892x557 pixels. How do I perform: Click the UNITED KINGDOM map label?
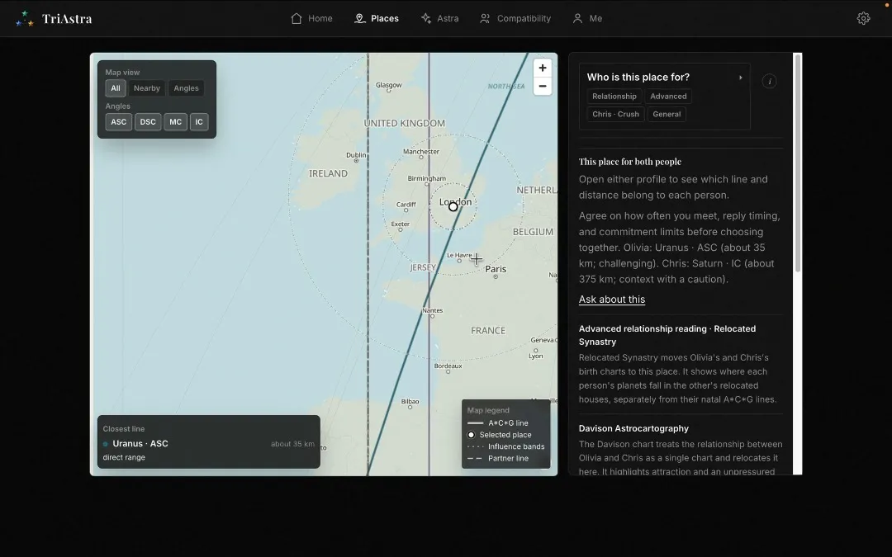pos(405,123)
